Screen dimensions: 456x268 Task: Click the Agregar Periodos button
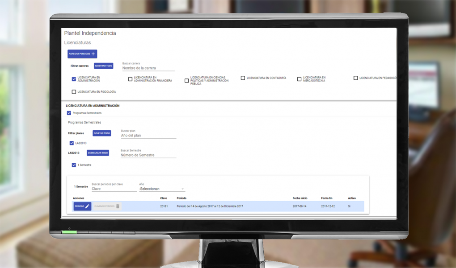82,54
